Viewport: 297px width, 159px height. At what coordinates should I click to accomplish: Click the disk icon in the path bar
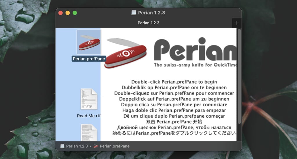point(62,146)
